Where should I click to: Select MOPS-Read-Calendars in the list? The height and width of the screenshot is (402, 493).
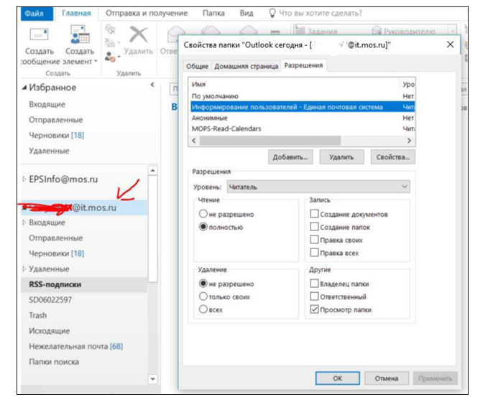(226, 128)
